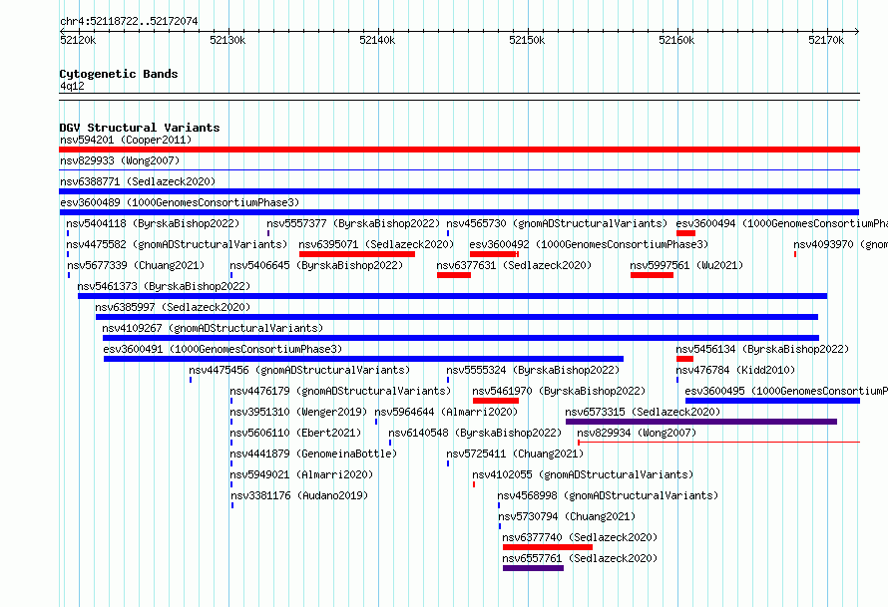Select the blue nsv6388771 variant bar
Screen dimensions: 888x607
tap(459, 191)
